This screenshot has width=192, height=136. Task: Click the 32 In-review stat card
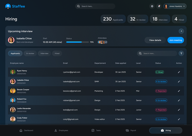coord(138,19)
